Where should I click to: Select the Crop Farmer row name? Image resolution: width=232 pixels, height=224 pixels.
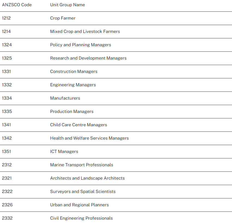click(63, 18)
